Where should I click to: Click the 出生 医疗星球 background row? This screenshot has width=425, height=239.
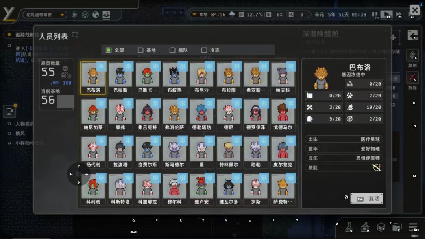(x=344, y=139)
